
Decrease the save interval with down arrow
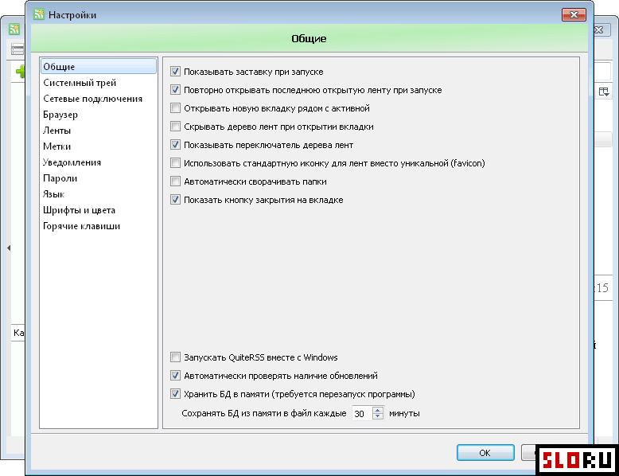(378, 417)
